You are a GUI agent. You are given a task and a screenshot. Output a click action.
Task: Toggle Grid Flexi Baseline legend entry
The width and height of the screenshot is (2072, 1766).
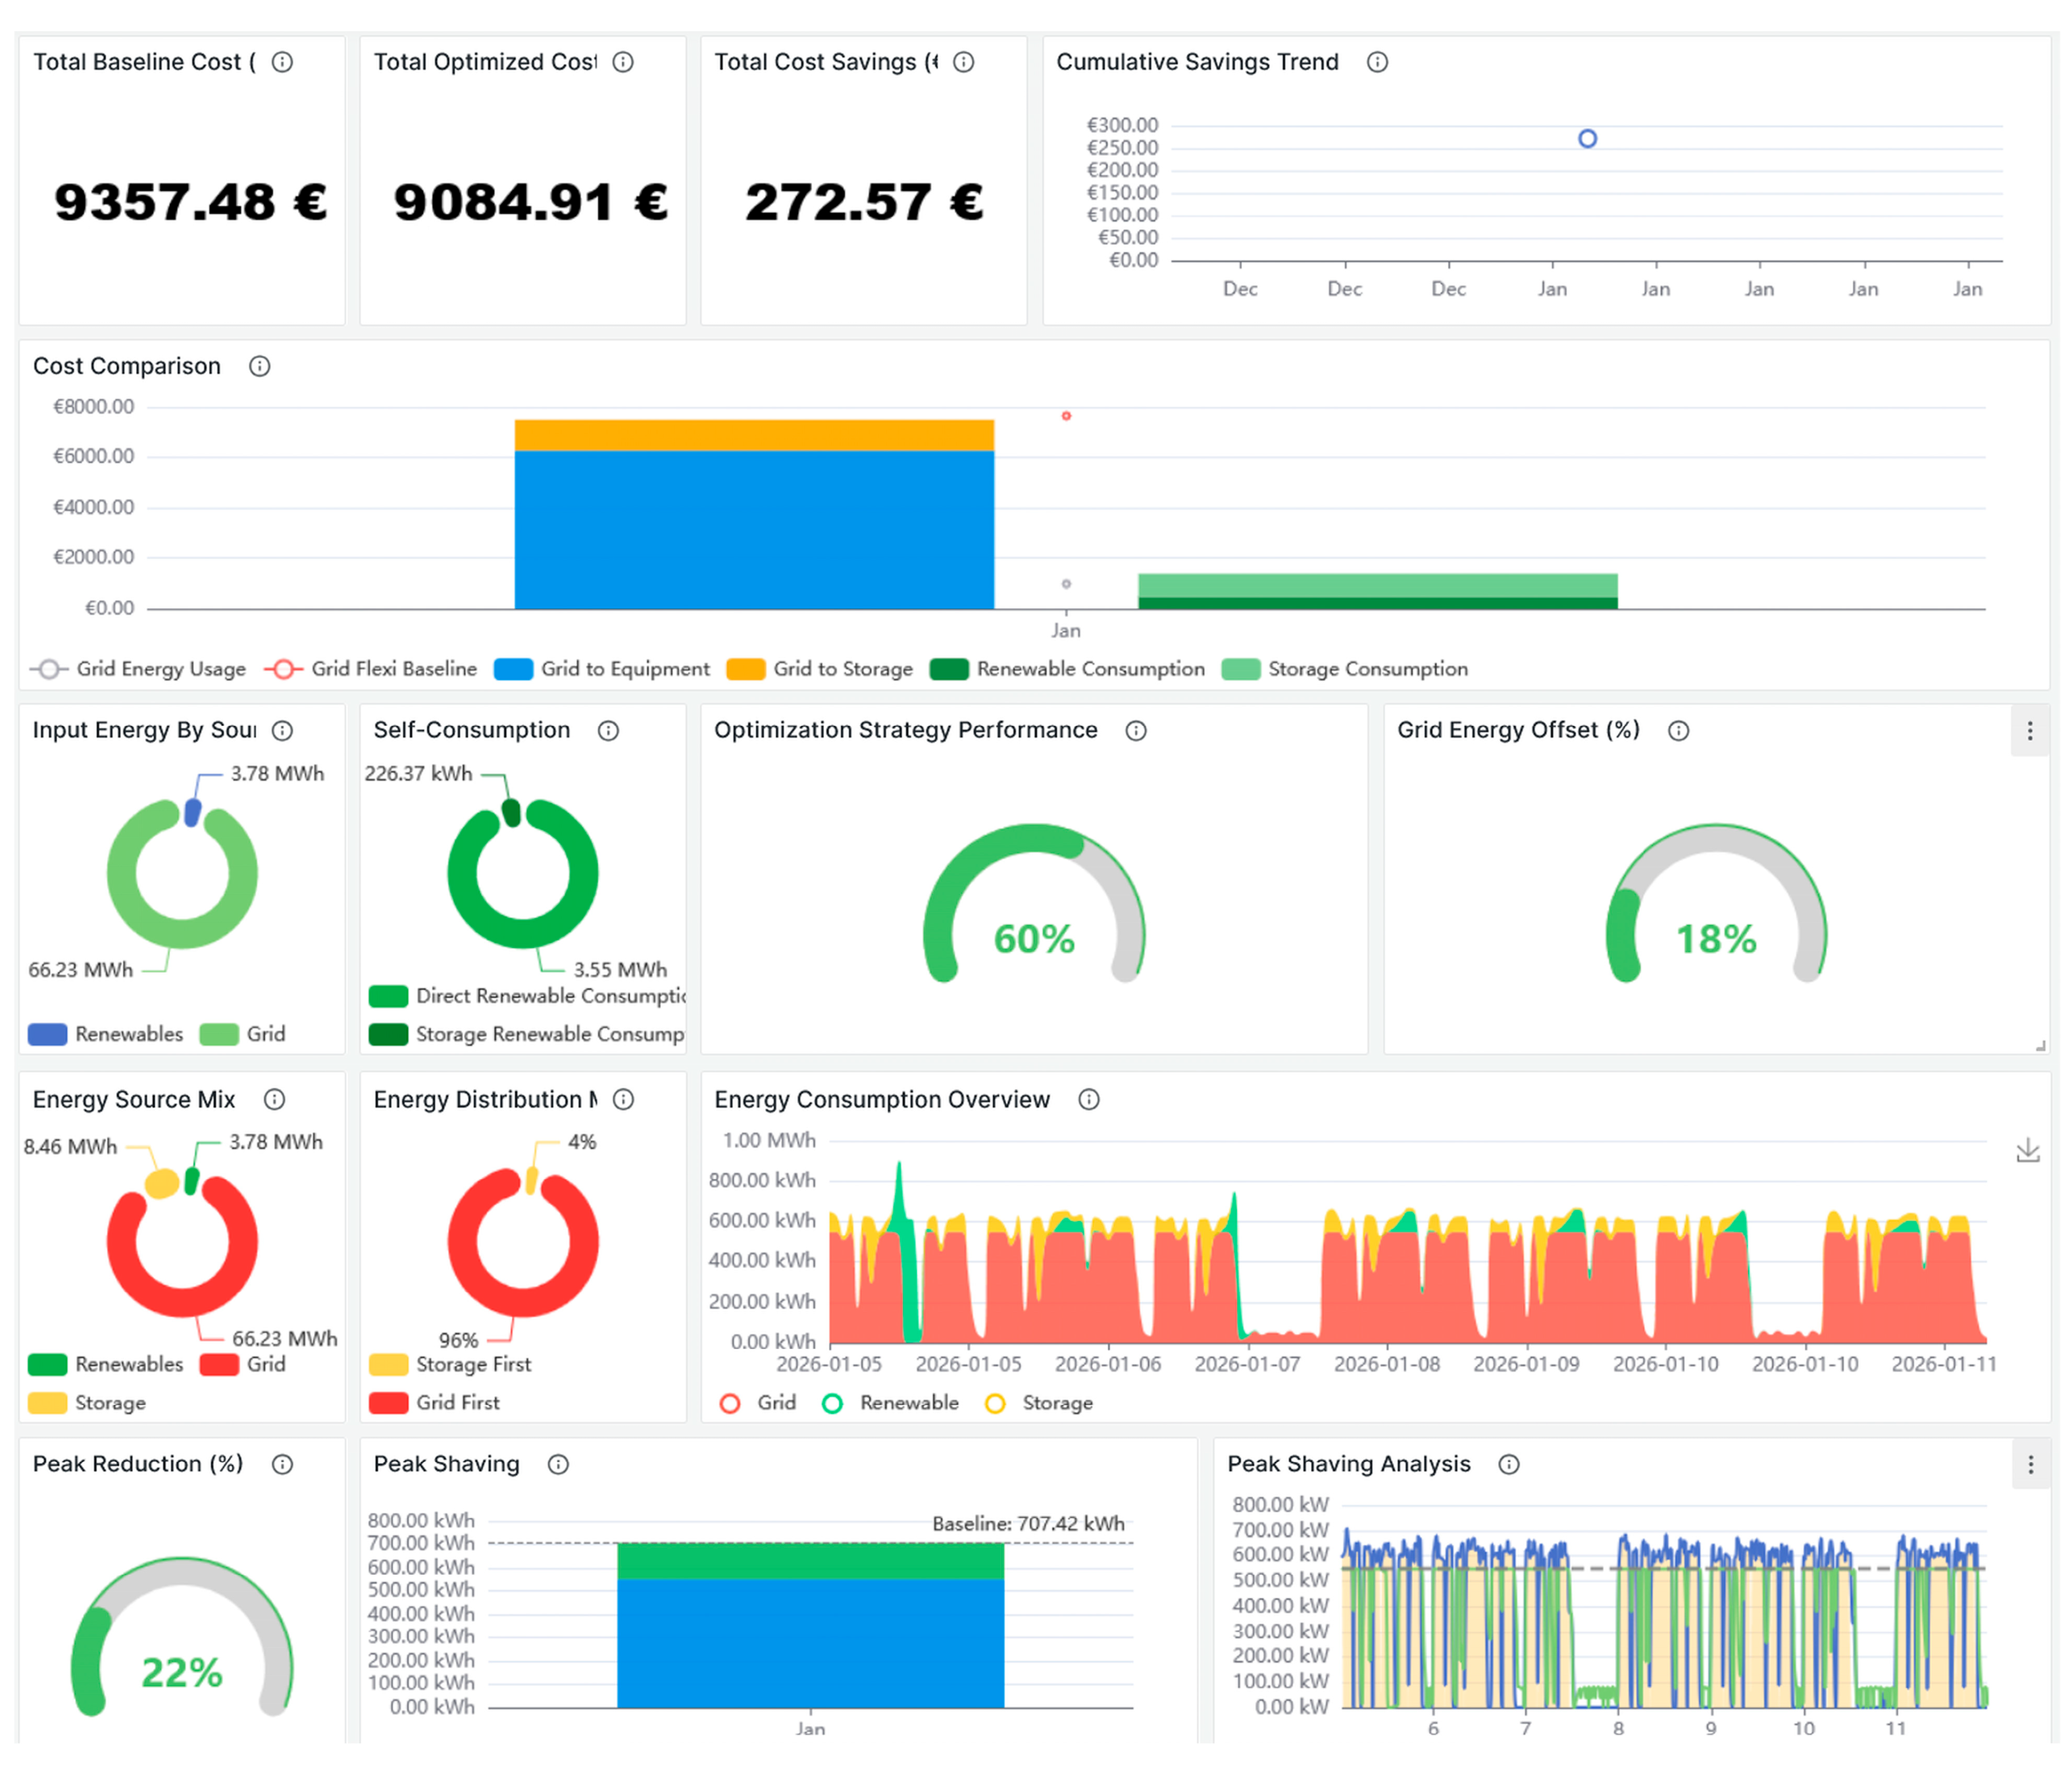371,668
